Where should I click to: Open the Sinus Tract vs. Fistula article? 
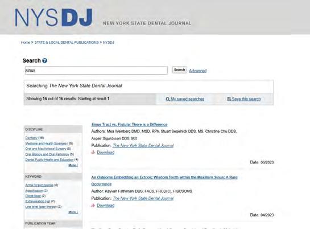130,125
